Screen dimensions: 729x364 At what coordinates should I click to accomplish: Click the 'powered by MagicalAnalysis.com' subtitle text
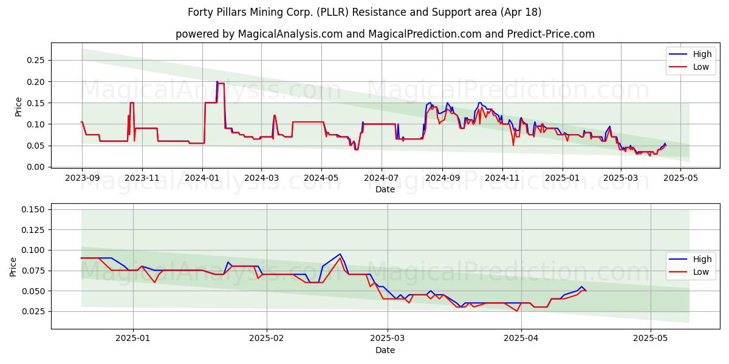tap(385, 34)
